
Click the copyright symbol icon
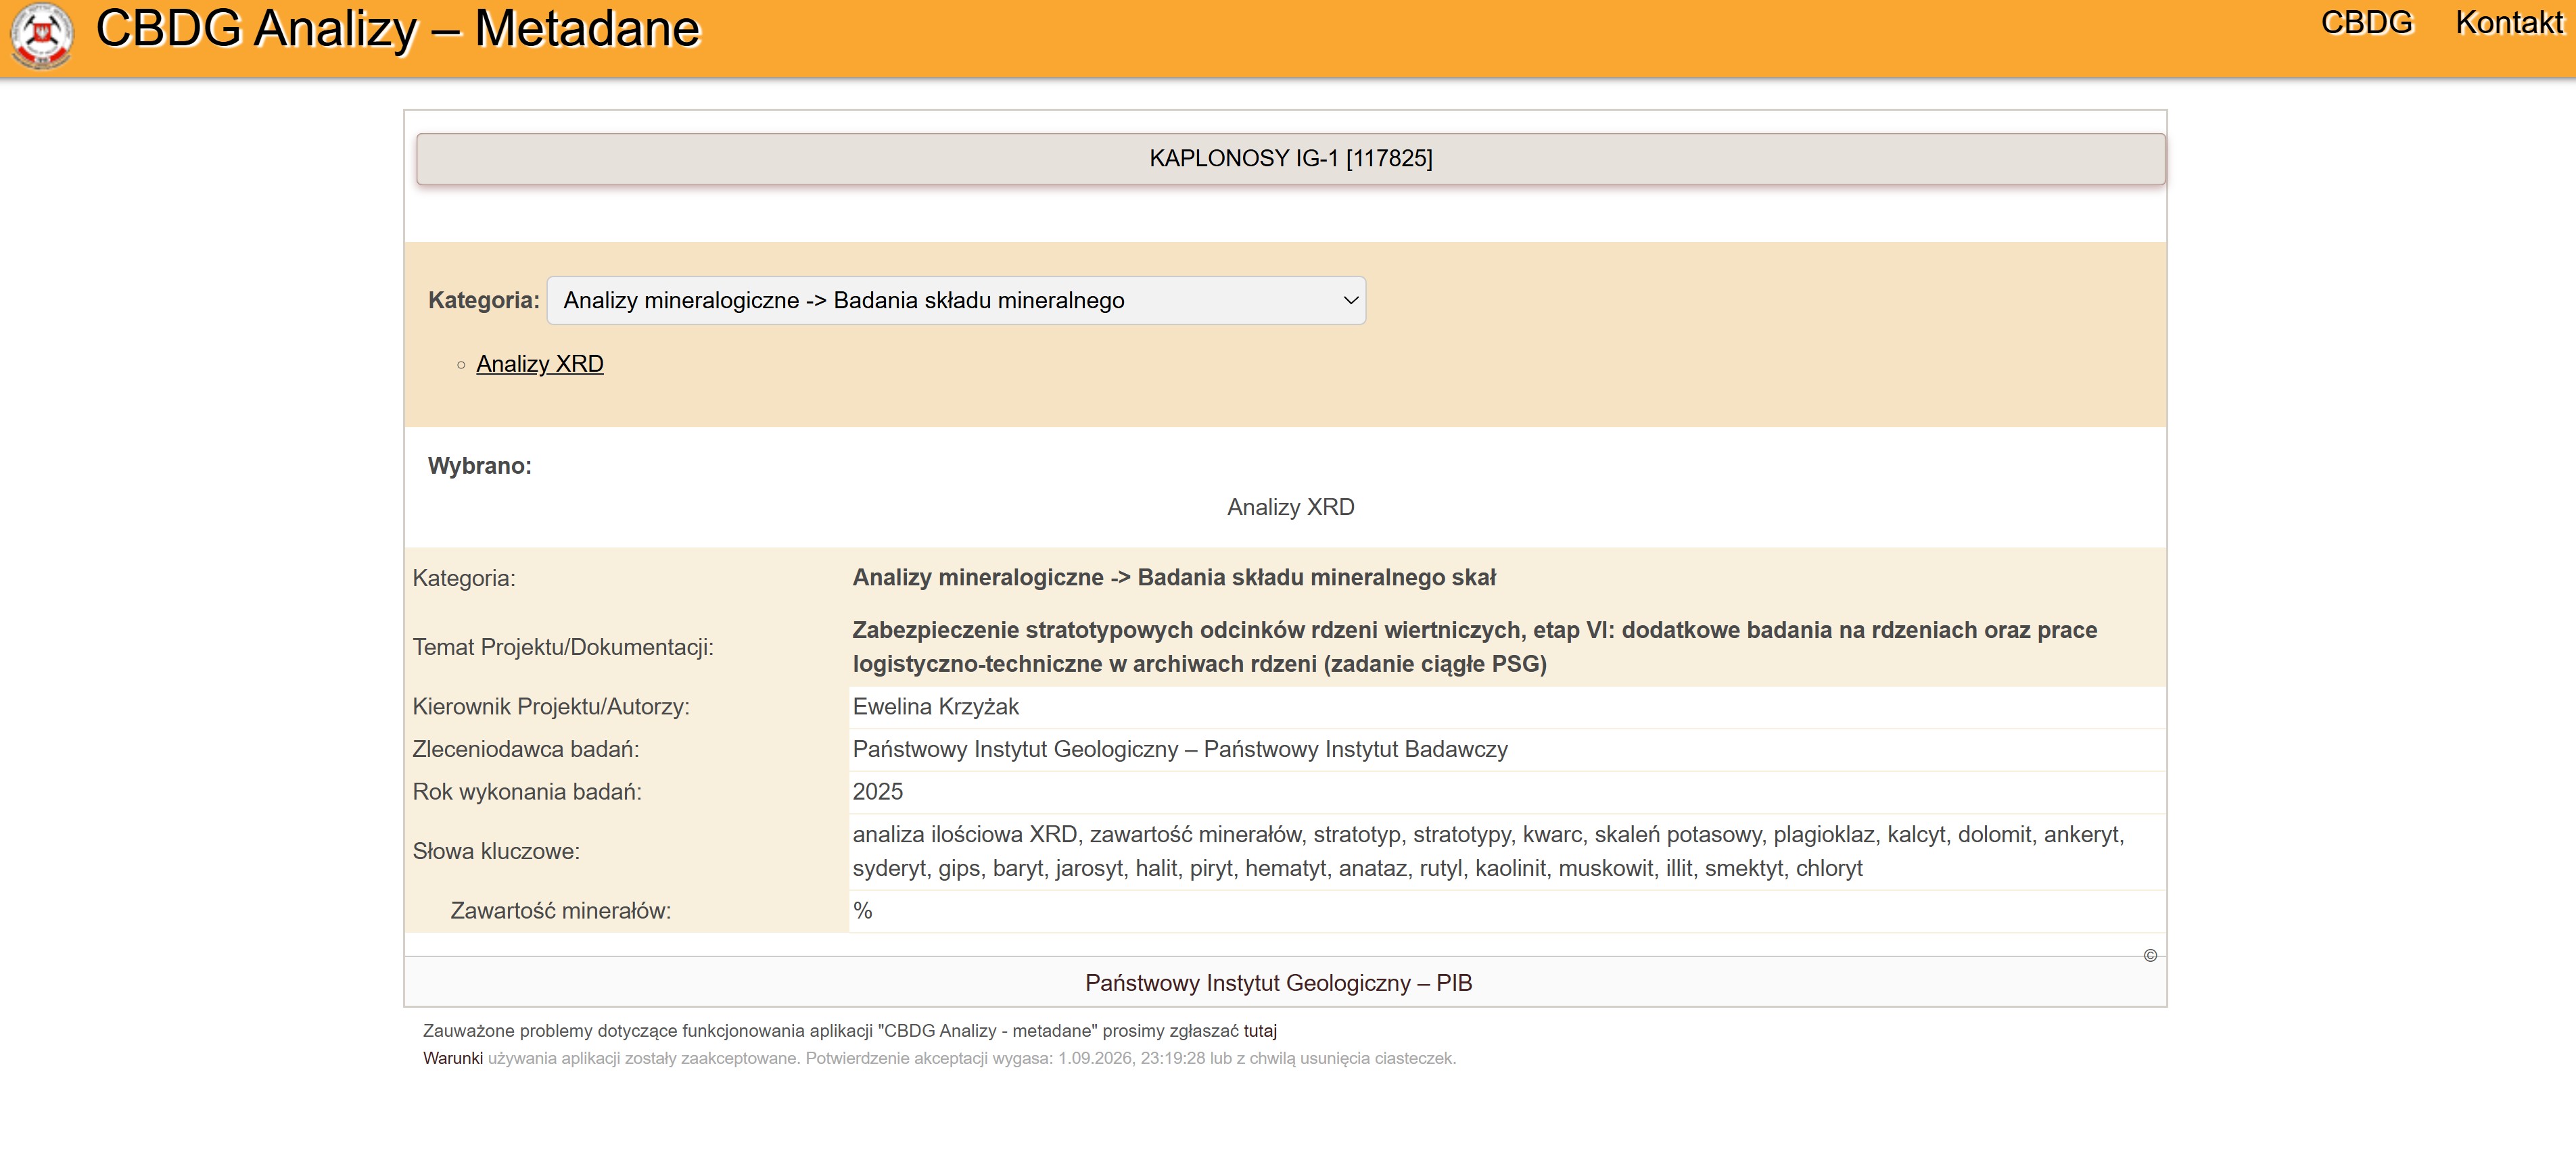[x=2150, y=955]
